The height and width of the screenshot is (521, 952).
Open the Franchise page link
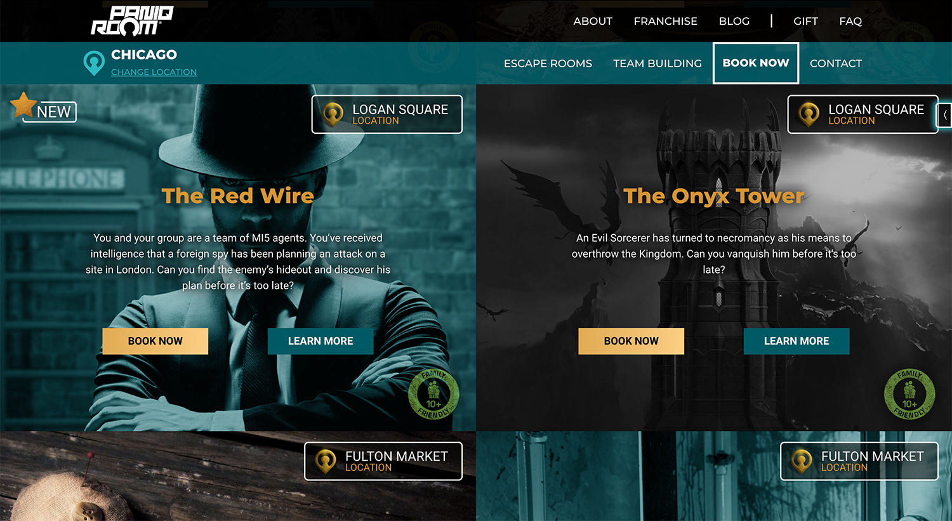(x=665, y=21)
